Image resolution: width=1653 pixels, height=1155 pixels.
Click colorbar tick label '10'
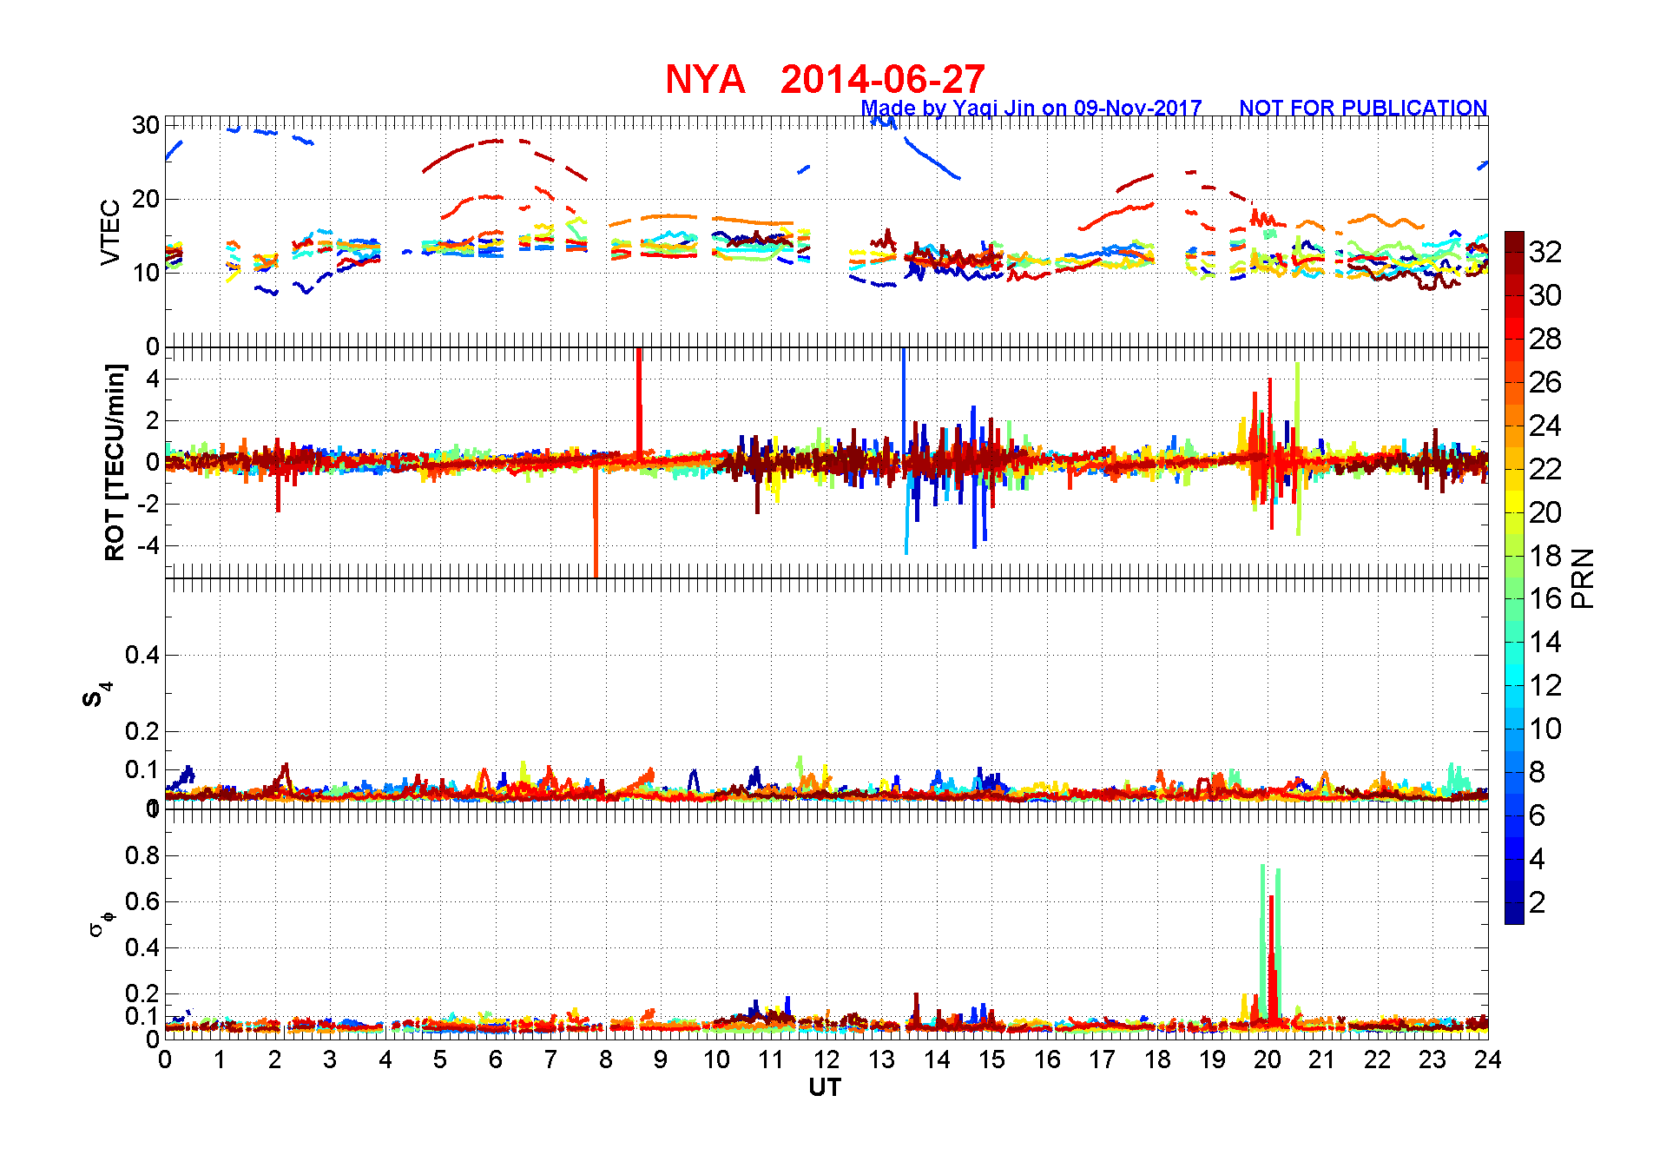(x=1544, y=729)
